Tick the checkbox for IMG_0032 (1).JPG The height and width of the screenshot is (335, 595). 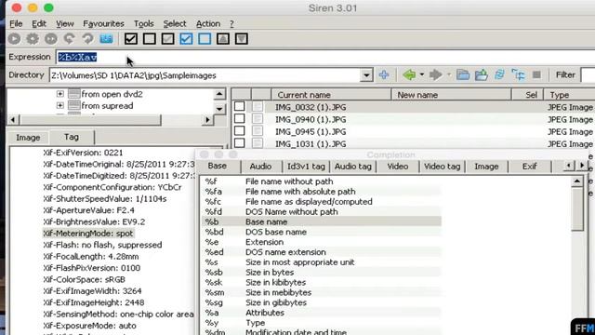(239, 107)
